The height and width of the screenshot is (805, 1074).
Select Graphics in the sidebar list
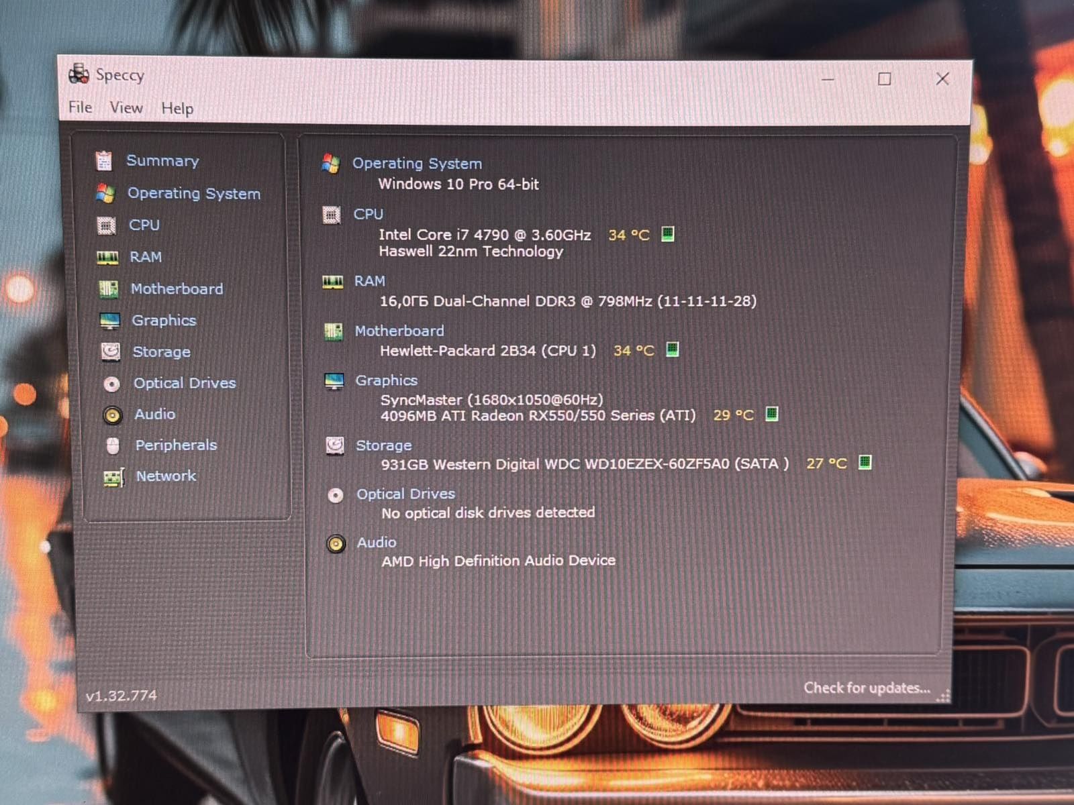[x=164, y=321]
